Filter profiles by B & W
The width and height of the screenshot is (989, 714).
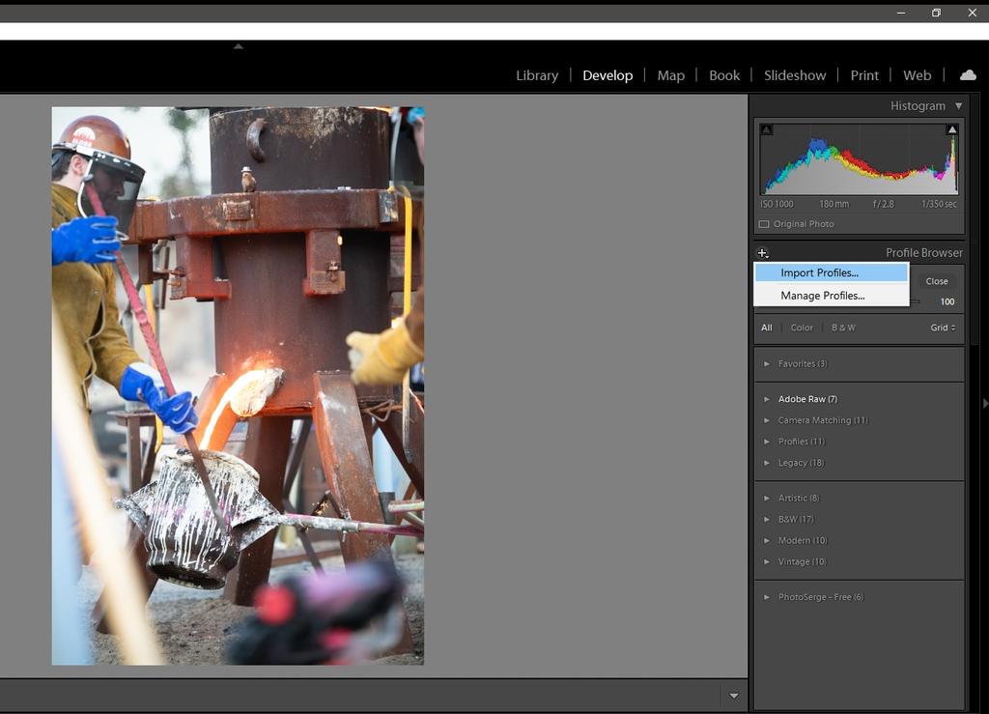(843, 328)
